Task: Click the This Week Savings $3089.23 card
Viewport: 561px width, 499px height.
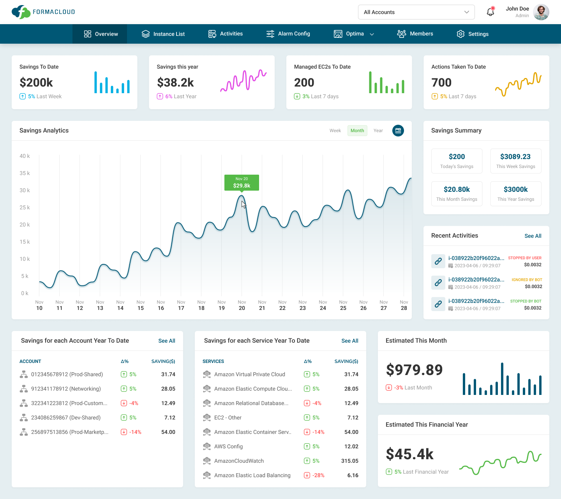Action: [515, 161]
